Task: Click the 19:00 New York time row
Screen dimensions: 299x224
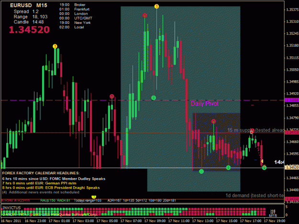Action: pyautogui.click(x=75, y=22)
